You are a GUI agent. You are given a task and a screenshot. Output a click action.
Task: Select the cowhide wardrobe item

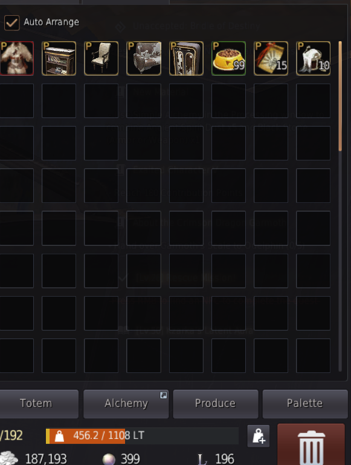[186, 58]
